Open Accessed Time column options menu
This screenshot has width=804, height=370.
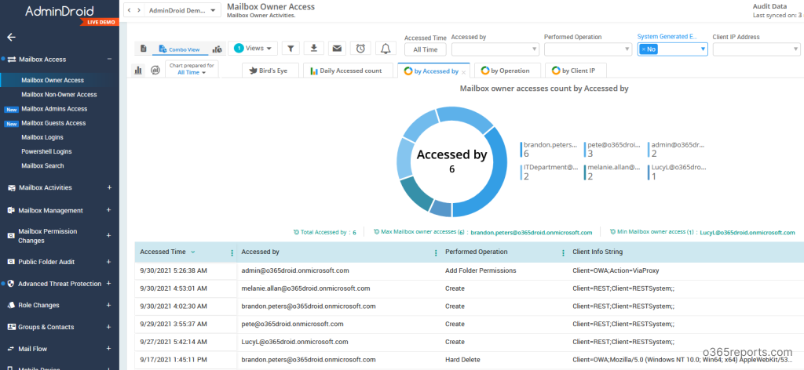point(232,252)
